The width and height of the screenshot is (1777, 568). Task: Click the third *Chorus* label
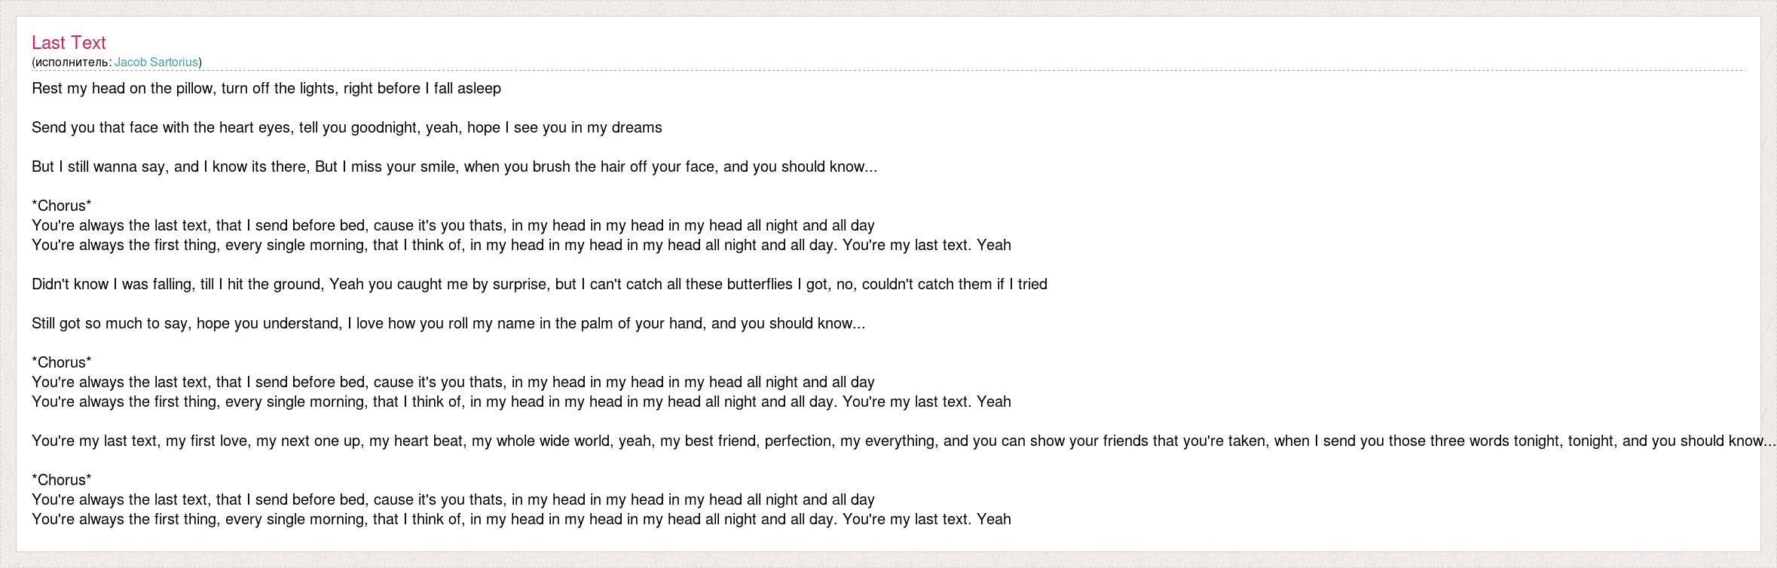click(x=62, y=480)
